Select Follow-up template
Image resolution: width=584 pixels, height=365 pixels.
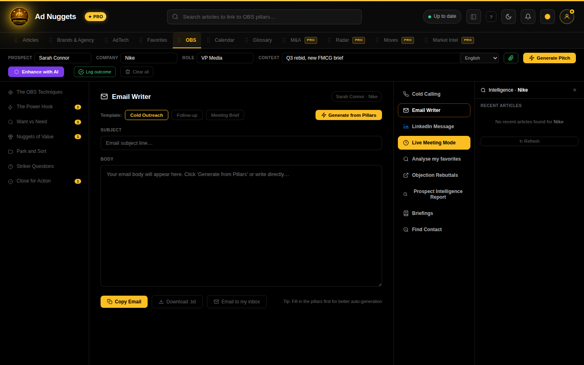187,115
